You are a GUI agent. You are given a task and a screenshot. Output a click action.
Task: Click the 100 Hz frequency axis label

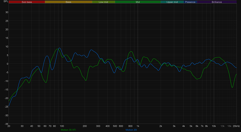tap(62, 126)
